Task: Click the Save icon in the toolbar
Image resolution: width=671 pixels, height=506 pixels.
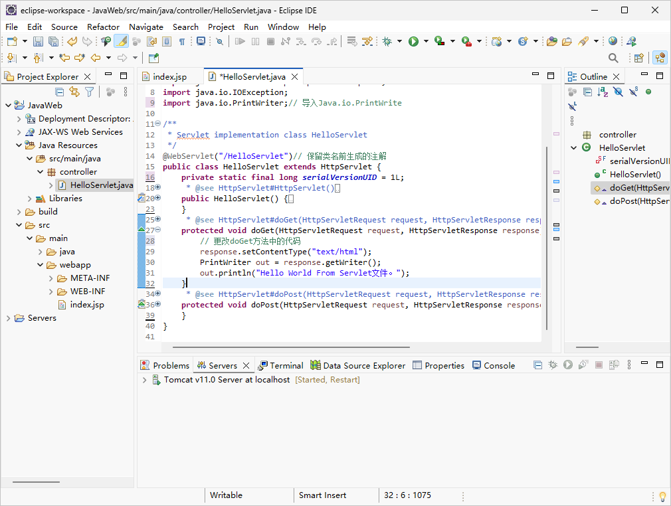Action: tap(38, 41)
